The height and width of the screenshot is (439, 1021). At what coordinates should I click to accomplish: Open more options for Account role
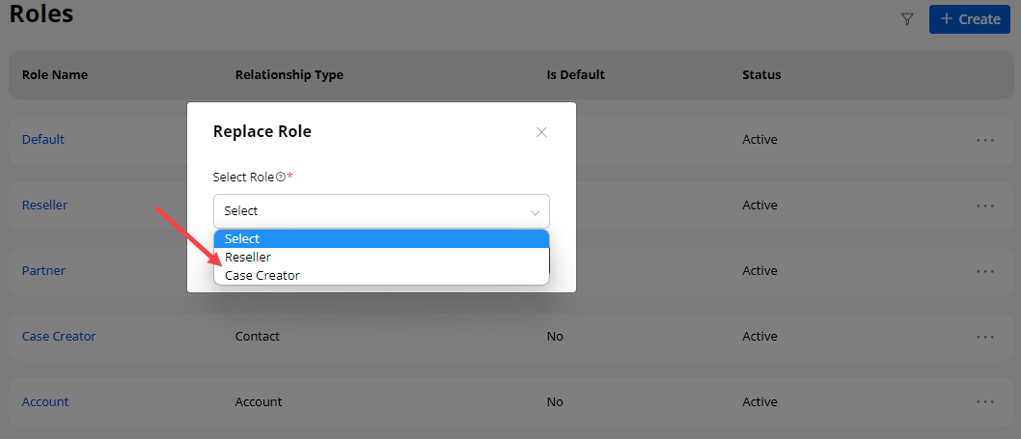[984, 402]
